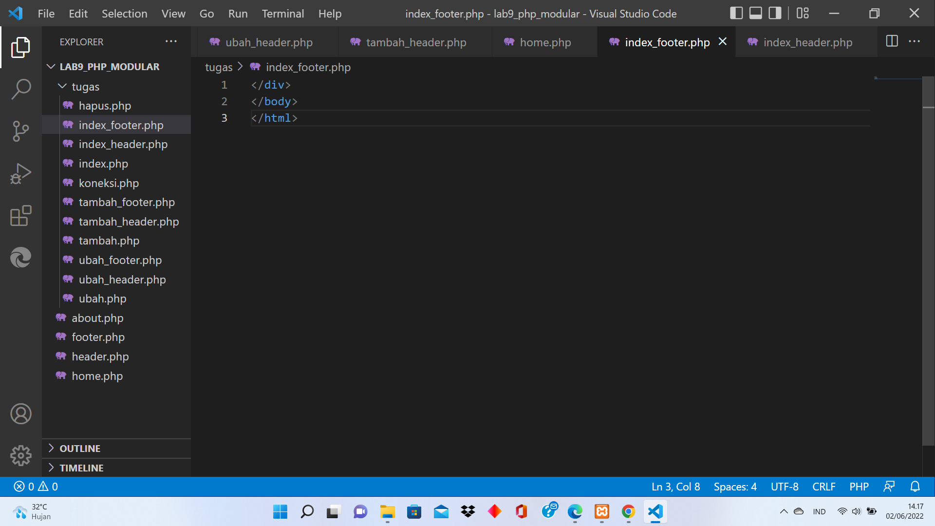The height and width of the screenshot is (526, 935).
Task: Click line 2 closing body tag
Action: pyautogui.click(x=274, y=101)
